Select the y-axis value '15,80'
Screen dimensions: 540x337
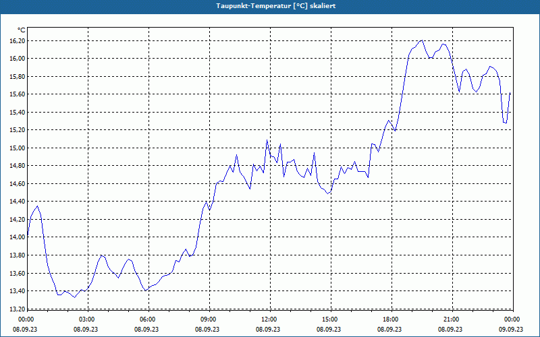(x=18, y=76)
